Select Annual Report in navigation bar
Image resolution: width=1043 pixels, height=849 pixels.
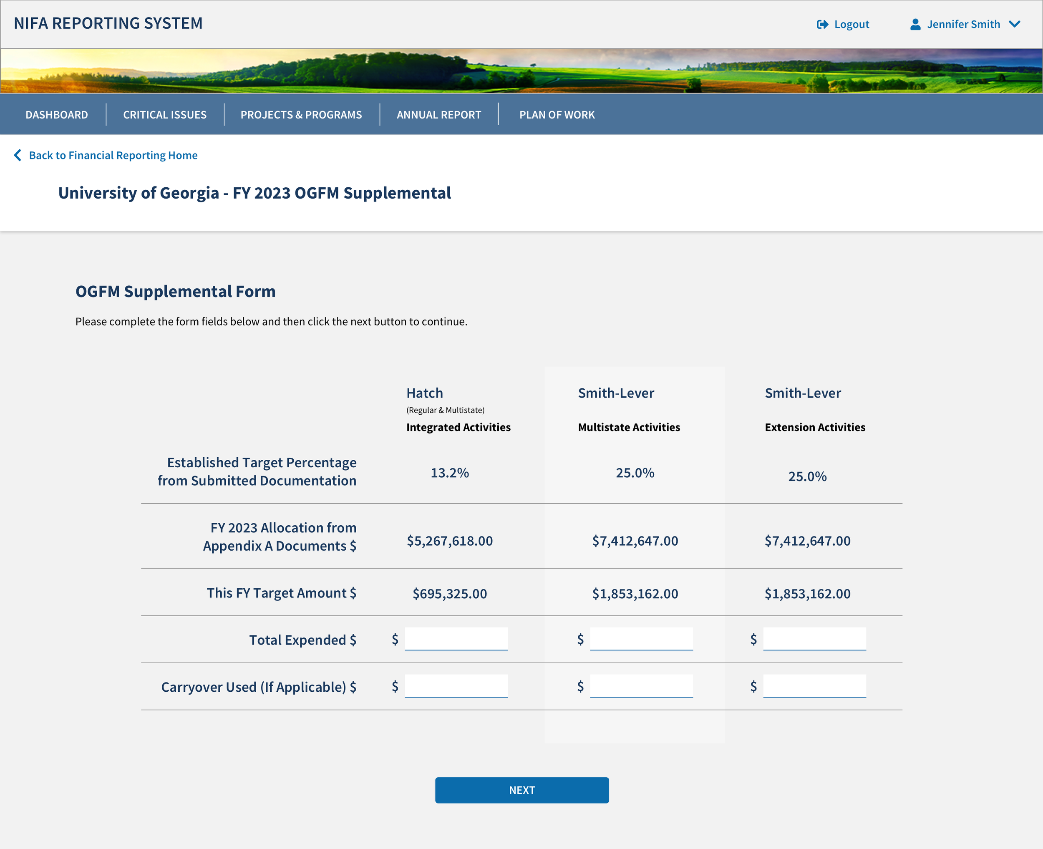click(438, 115)
